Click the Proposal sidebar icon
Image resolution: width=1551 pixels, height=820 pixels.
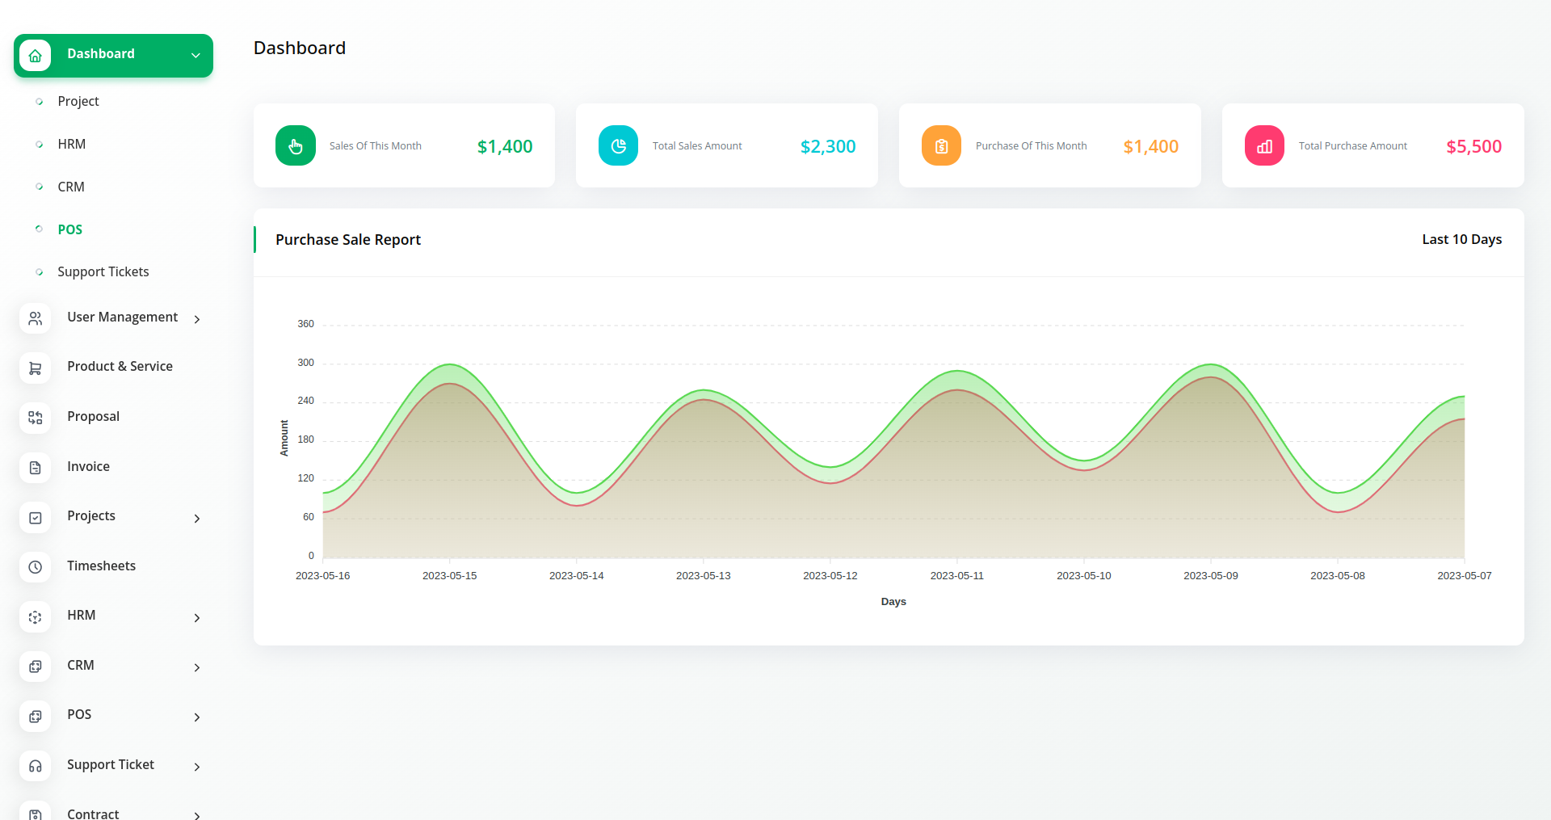35,418
